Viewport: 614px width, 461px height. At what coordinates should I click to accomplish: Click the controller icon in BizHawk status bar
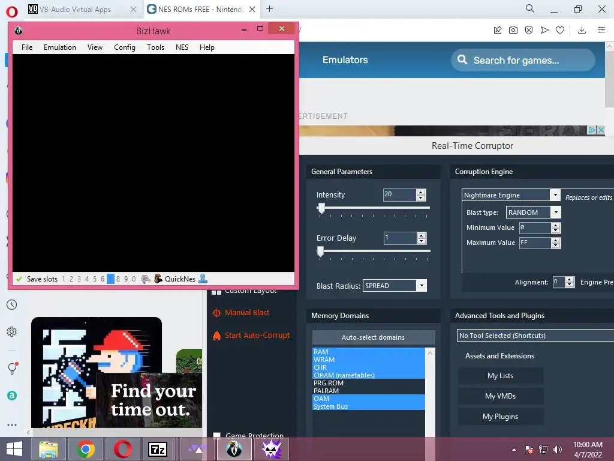[x=146, y=279]
